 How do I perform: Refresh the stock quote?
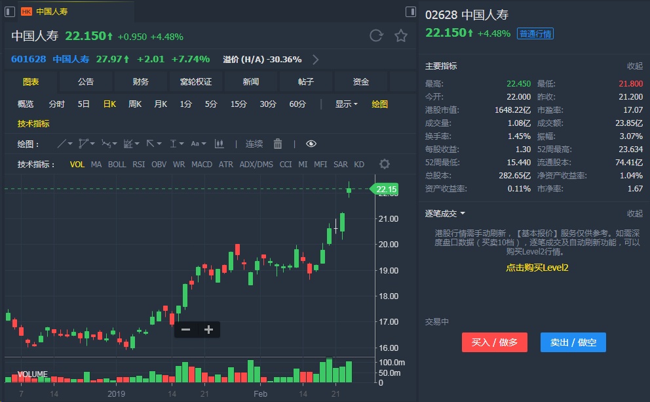coord(376,36)
